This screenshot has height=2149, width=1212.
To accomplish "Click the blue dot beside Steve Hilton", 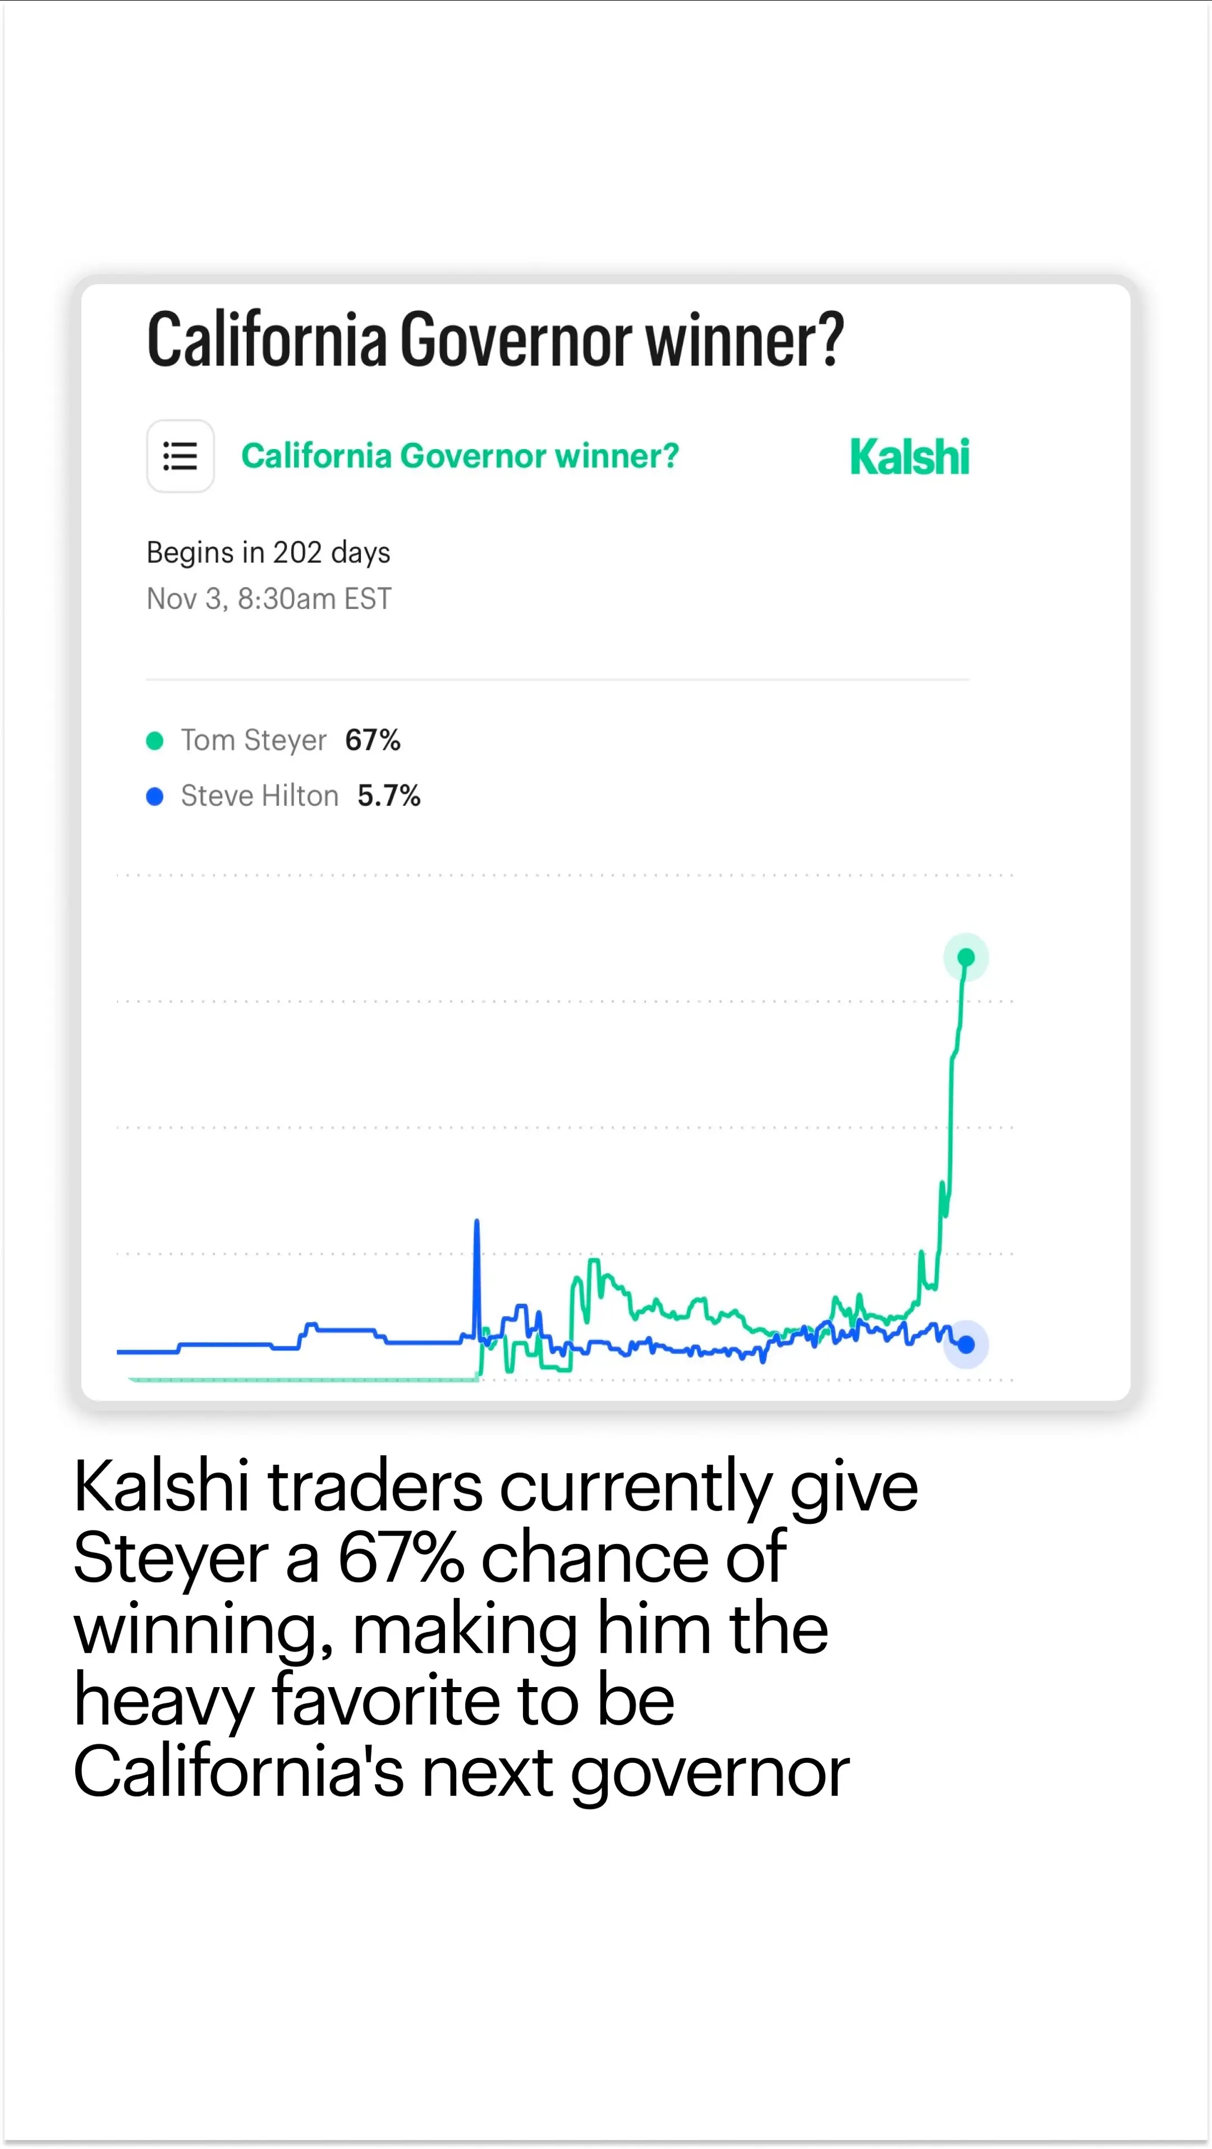I will (x=154, y=797).
